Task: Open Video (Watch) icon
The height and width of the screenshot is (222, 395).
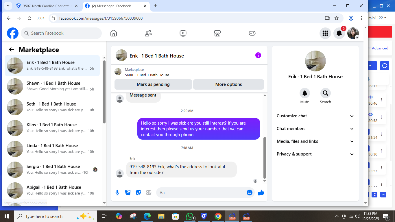Action: coord(183,33)
